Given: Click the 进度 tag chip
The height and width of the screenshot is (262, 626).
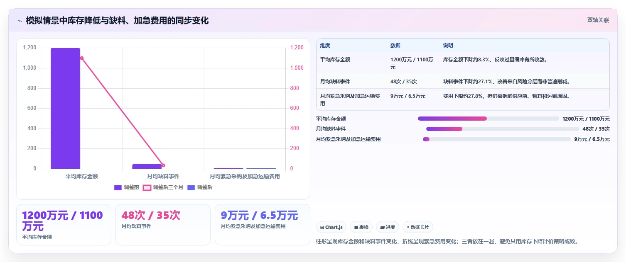Looking at the screenshot, I should click(388, 227).
